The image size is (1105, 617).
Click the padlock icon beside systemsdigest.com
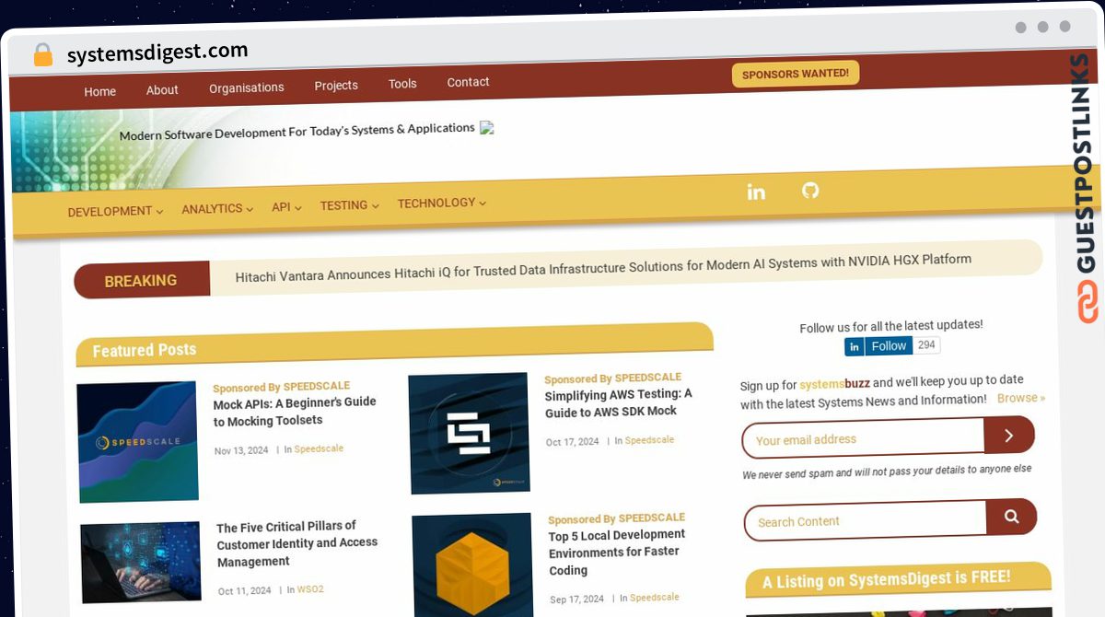point(42,54)
